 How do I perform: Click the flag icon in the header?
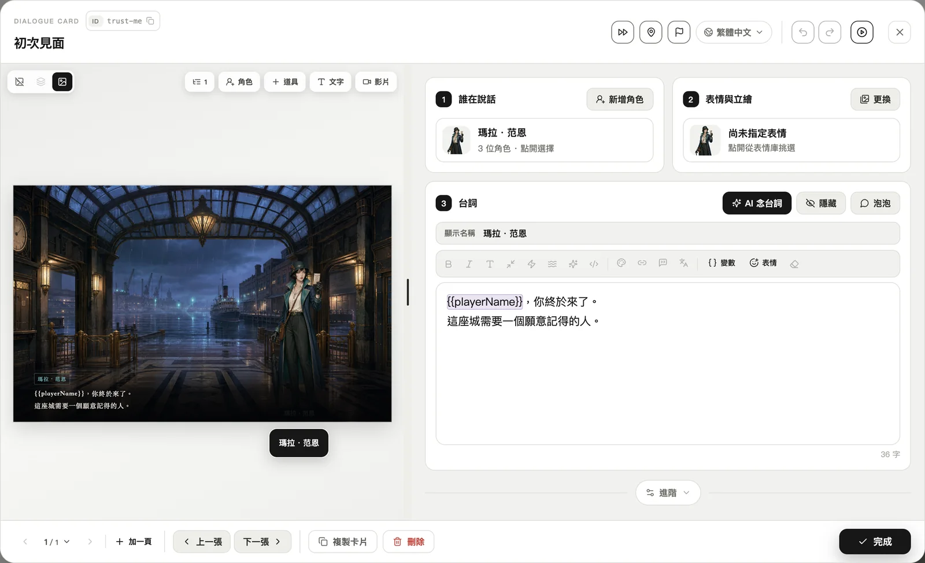click(679, 32)
